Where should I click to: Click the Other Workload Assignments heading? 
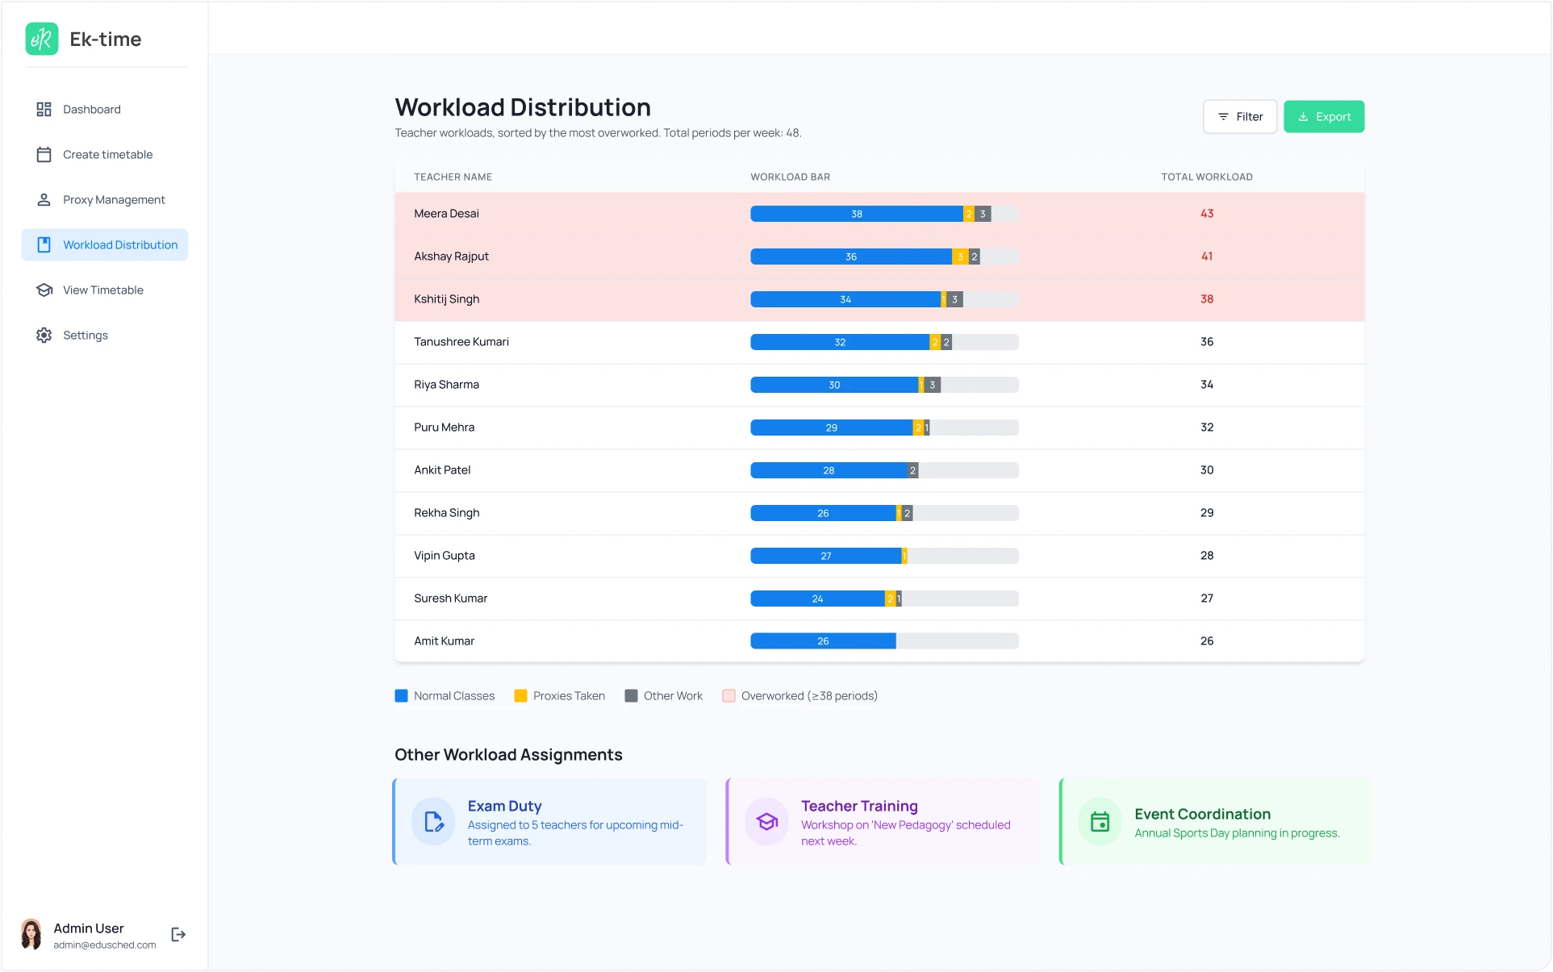508,755
